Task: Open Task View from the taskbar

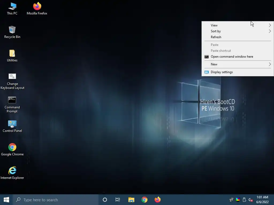Action: [x=118, y=200]
